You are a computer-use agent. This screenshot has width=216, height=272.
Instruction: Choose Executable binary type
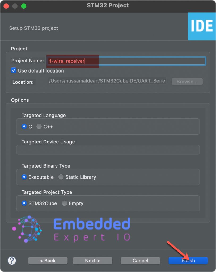pos(24,177)
